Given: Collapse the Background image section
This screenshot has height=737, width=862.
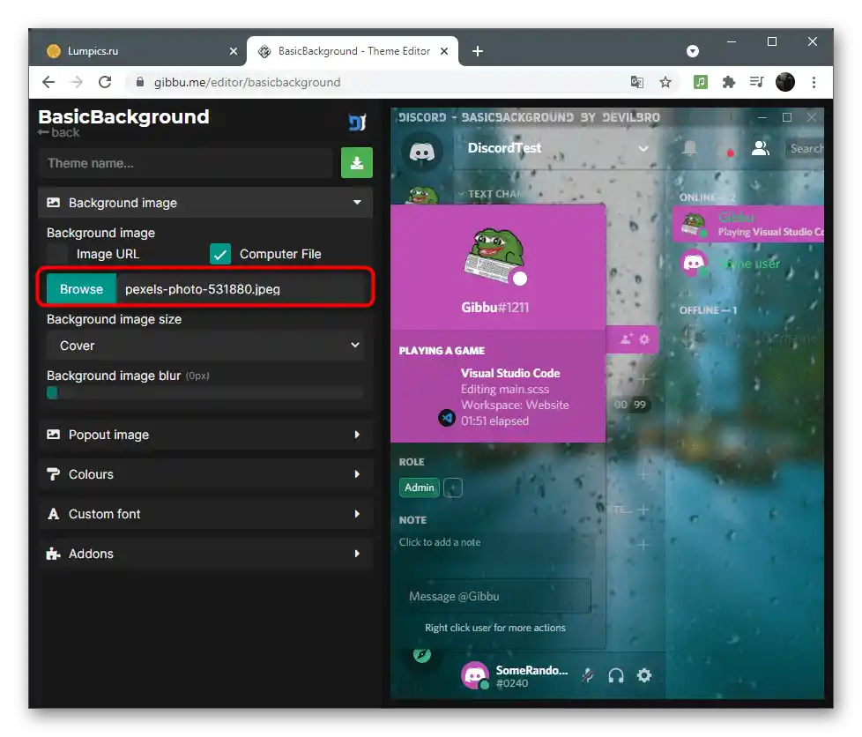Looking at the screenshot, I should click(x=205, y=203).
